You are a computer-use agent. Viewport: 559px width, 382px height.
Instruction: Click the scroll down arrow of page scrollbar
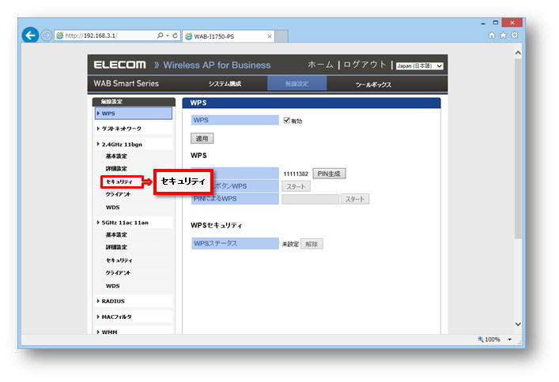(518, 324)
